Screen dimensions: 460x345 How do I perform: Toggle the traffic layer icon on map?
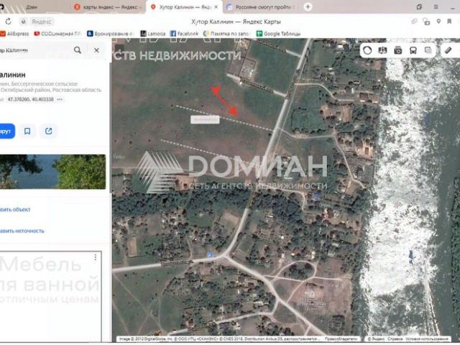click(367, 50)
